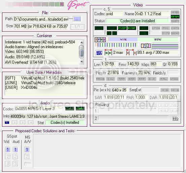The image size is (186, 173).
Task: Click the pink GSpot logo
Action: point(78,5)
